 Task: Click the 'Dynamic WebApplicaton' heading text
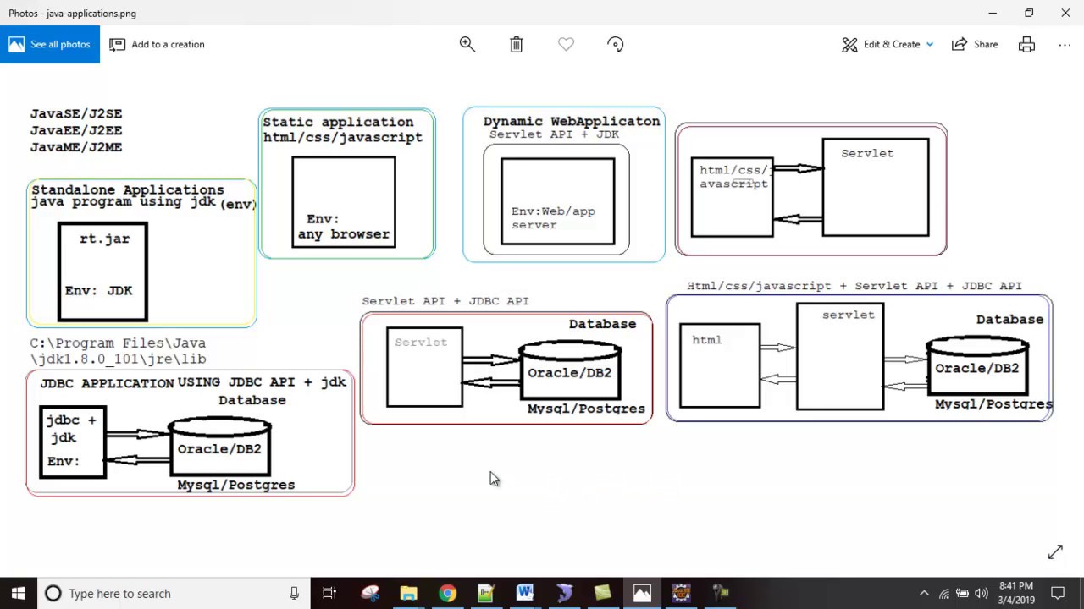click(x=572, y=121)
